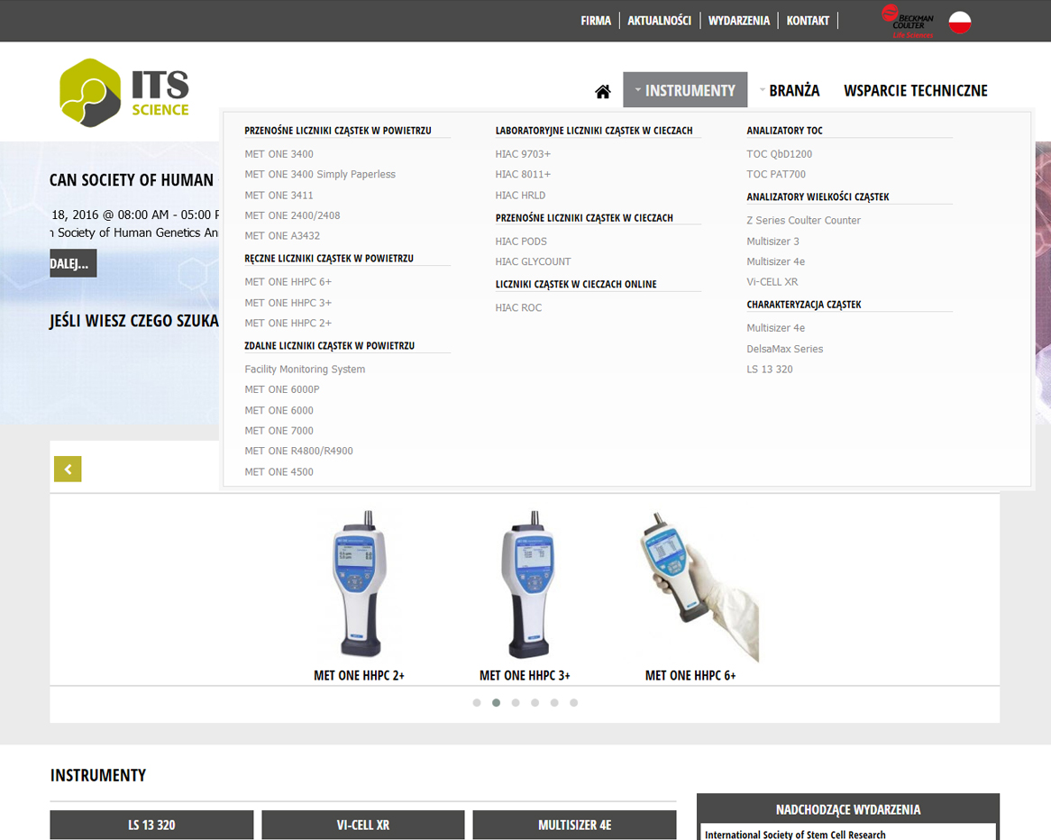Expand the INSTRUMENTY dropdown menu
This screenshot has width=1051, height=840.
[685, 90]
